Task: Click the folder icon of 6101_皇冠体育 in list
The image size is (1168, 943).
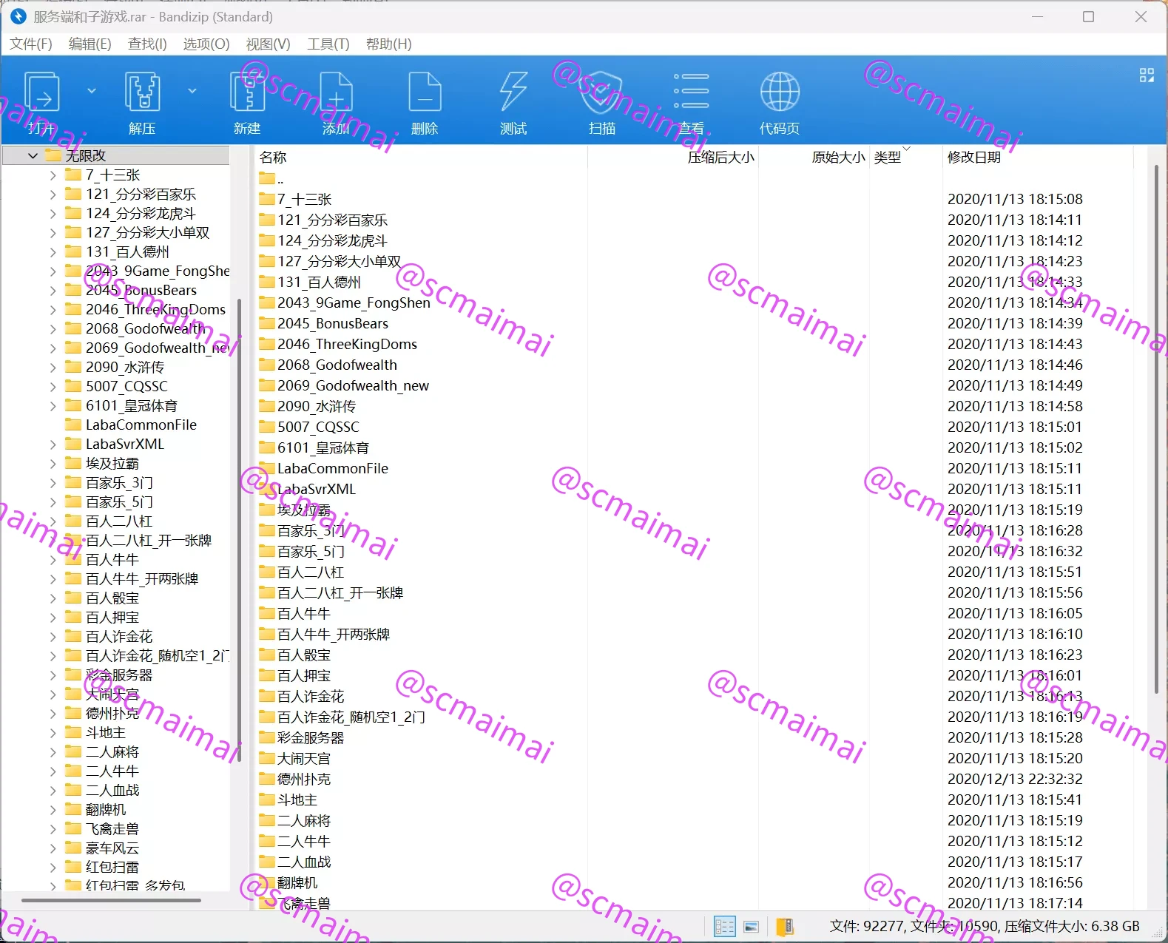Action: point(267,447)
